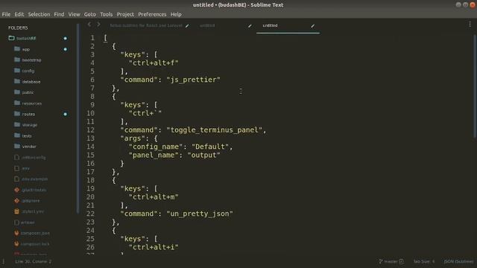Click the "ctrl+alt+i" key binding text
477x268 pixels.
click(154, 247)
